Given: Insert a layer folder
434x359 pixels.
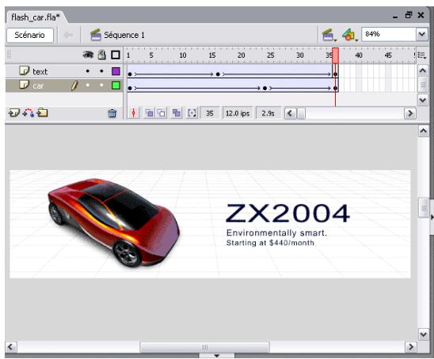Looking at the screenshot, I should [42, 113].
